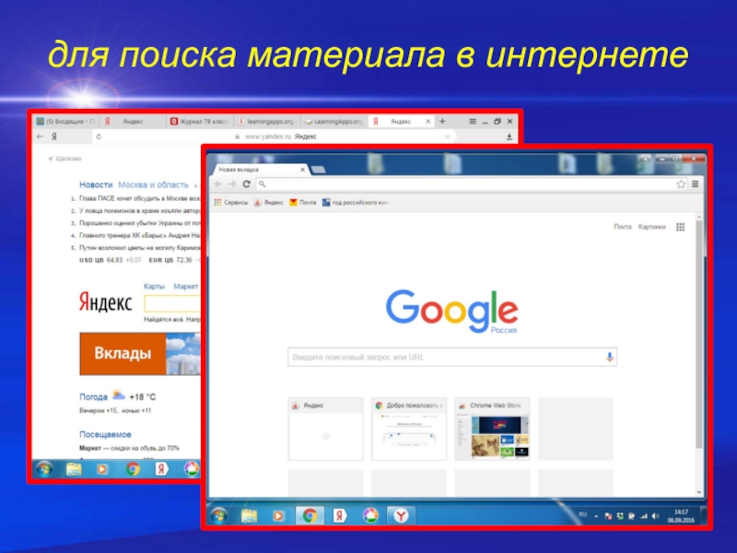Open 'Добро пожаловать' thumbnail tile
The width and height of the screenshot is (737, 553).
pos(409,429)
